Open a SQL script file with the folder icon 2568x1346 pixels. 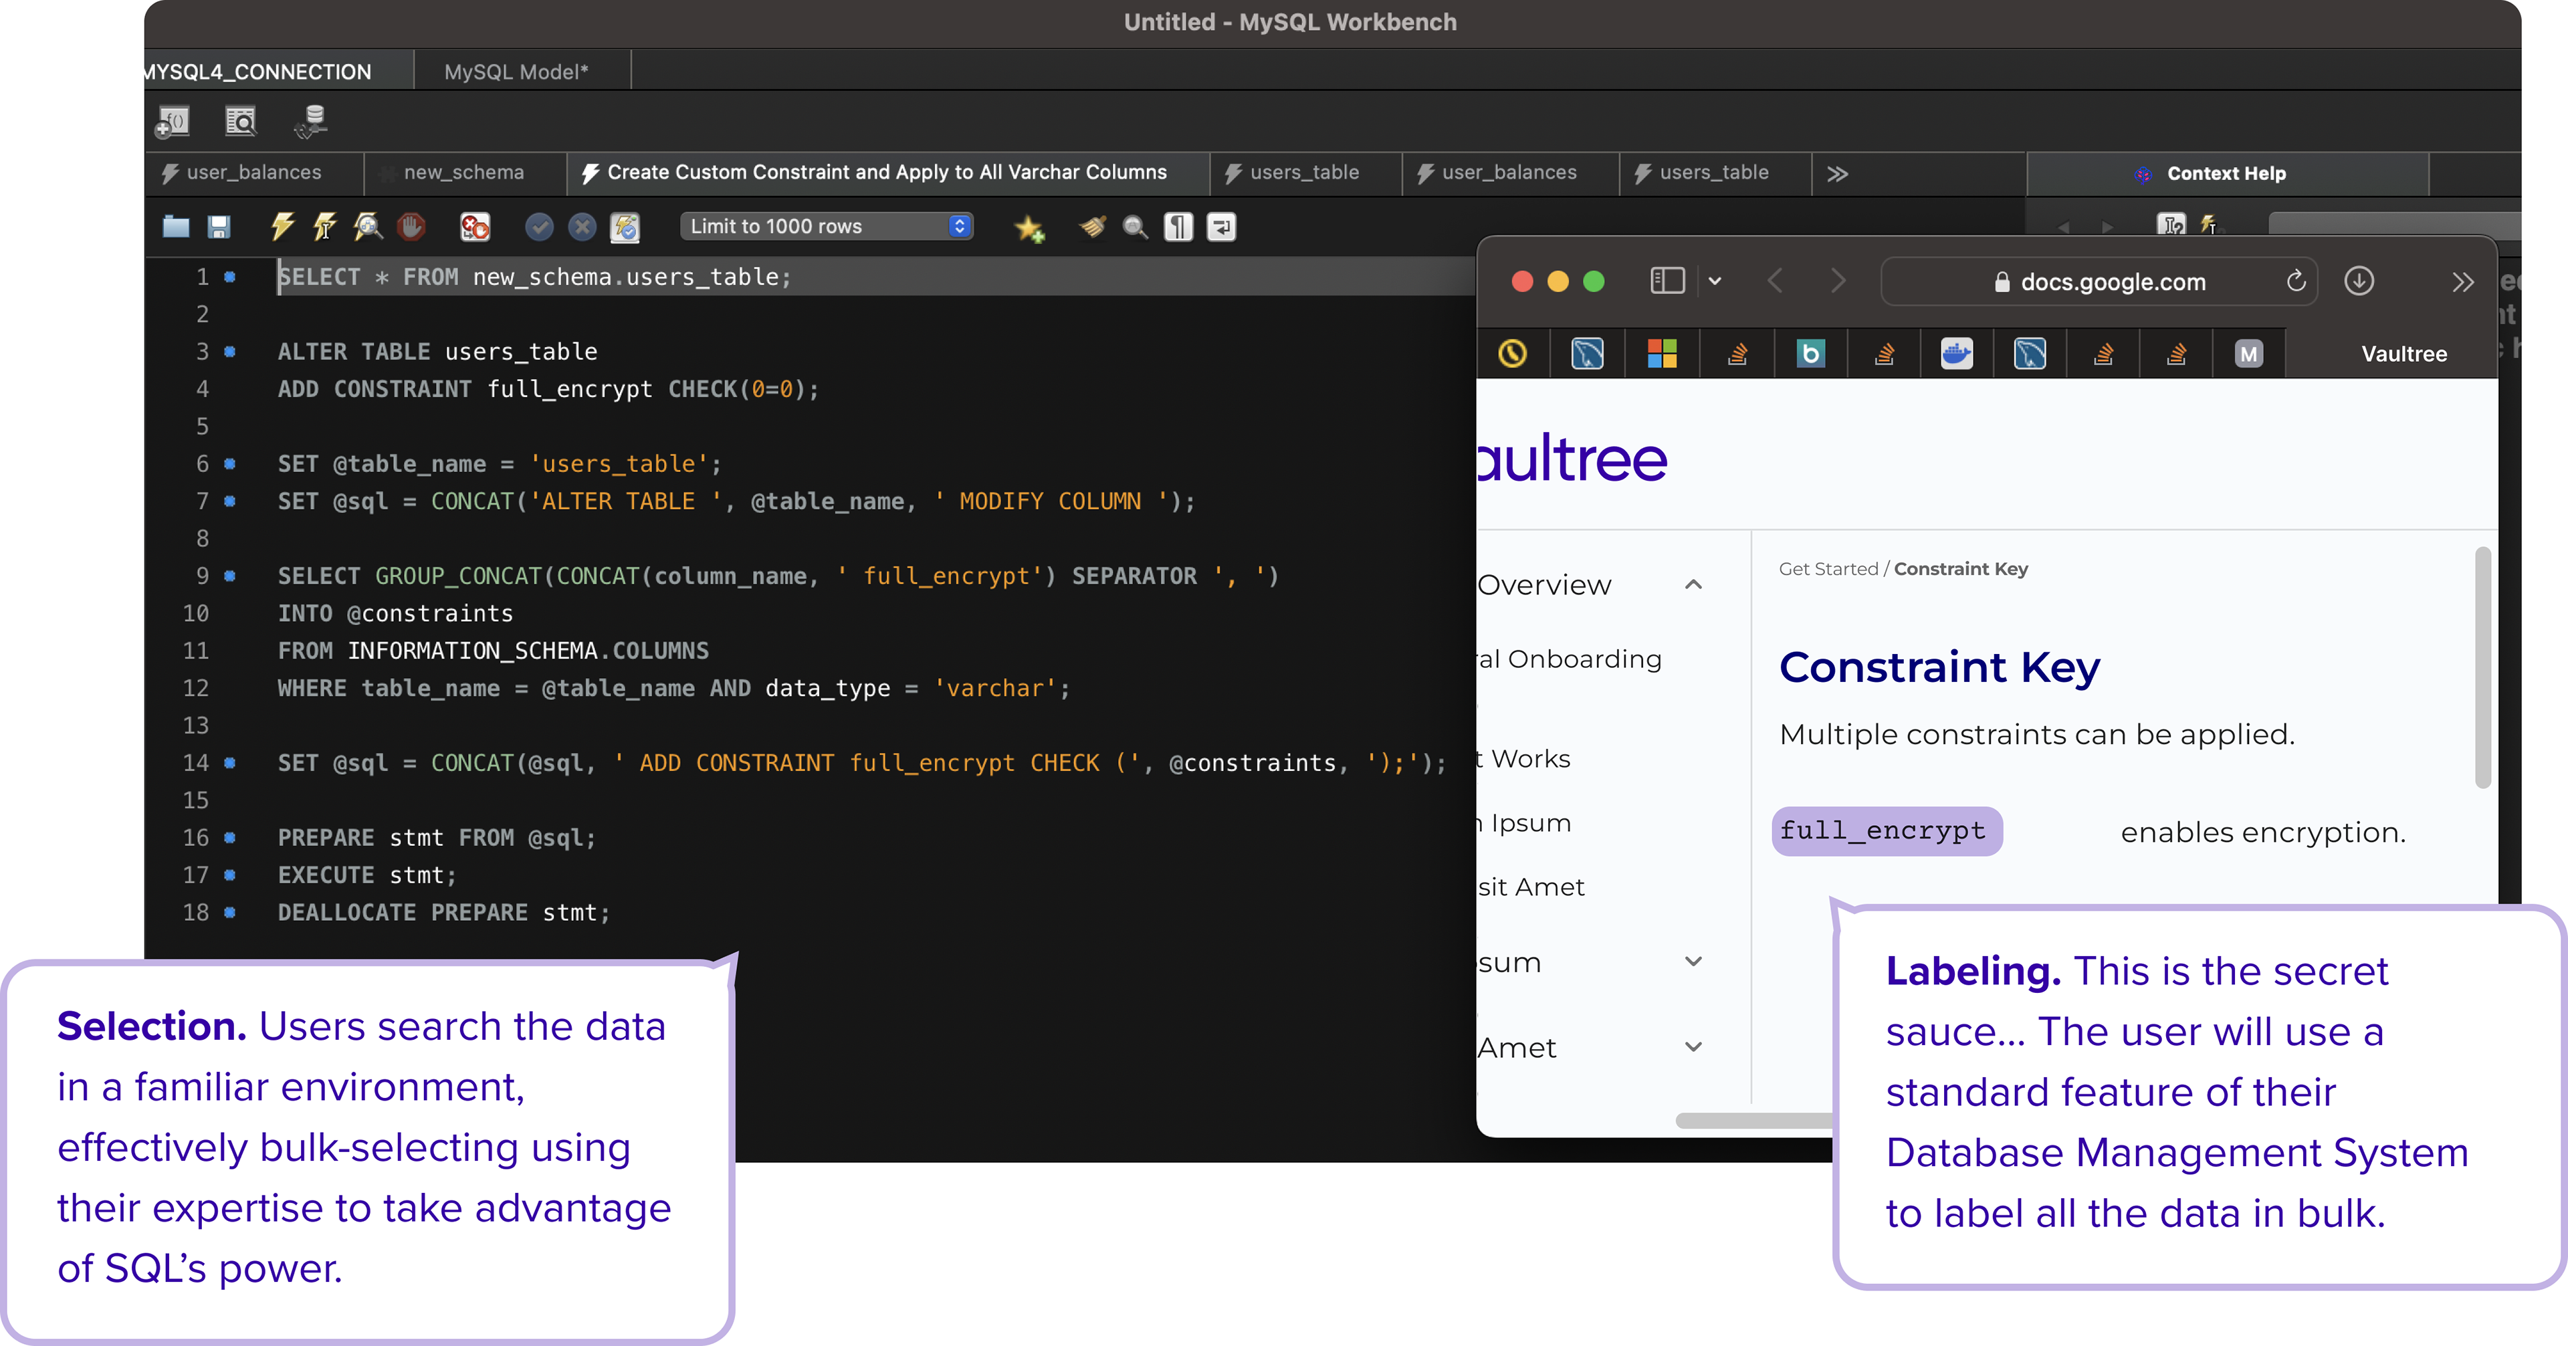pos(177,227)
